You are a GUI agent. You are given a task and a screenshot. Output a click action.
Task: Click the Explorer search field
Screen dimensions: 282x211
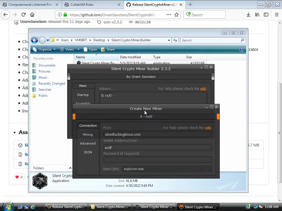pos(213,40)
